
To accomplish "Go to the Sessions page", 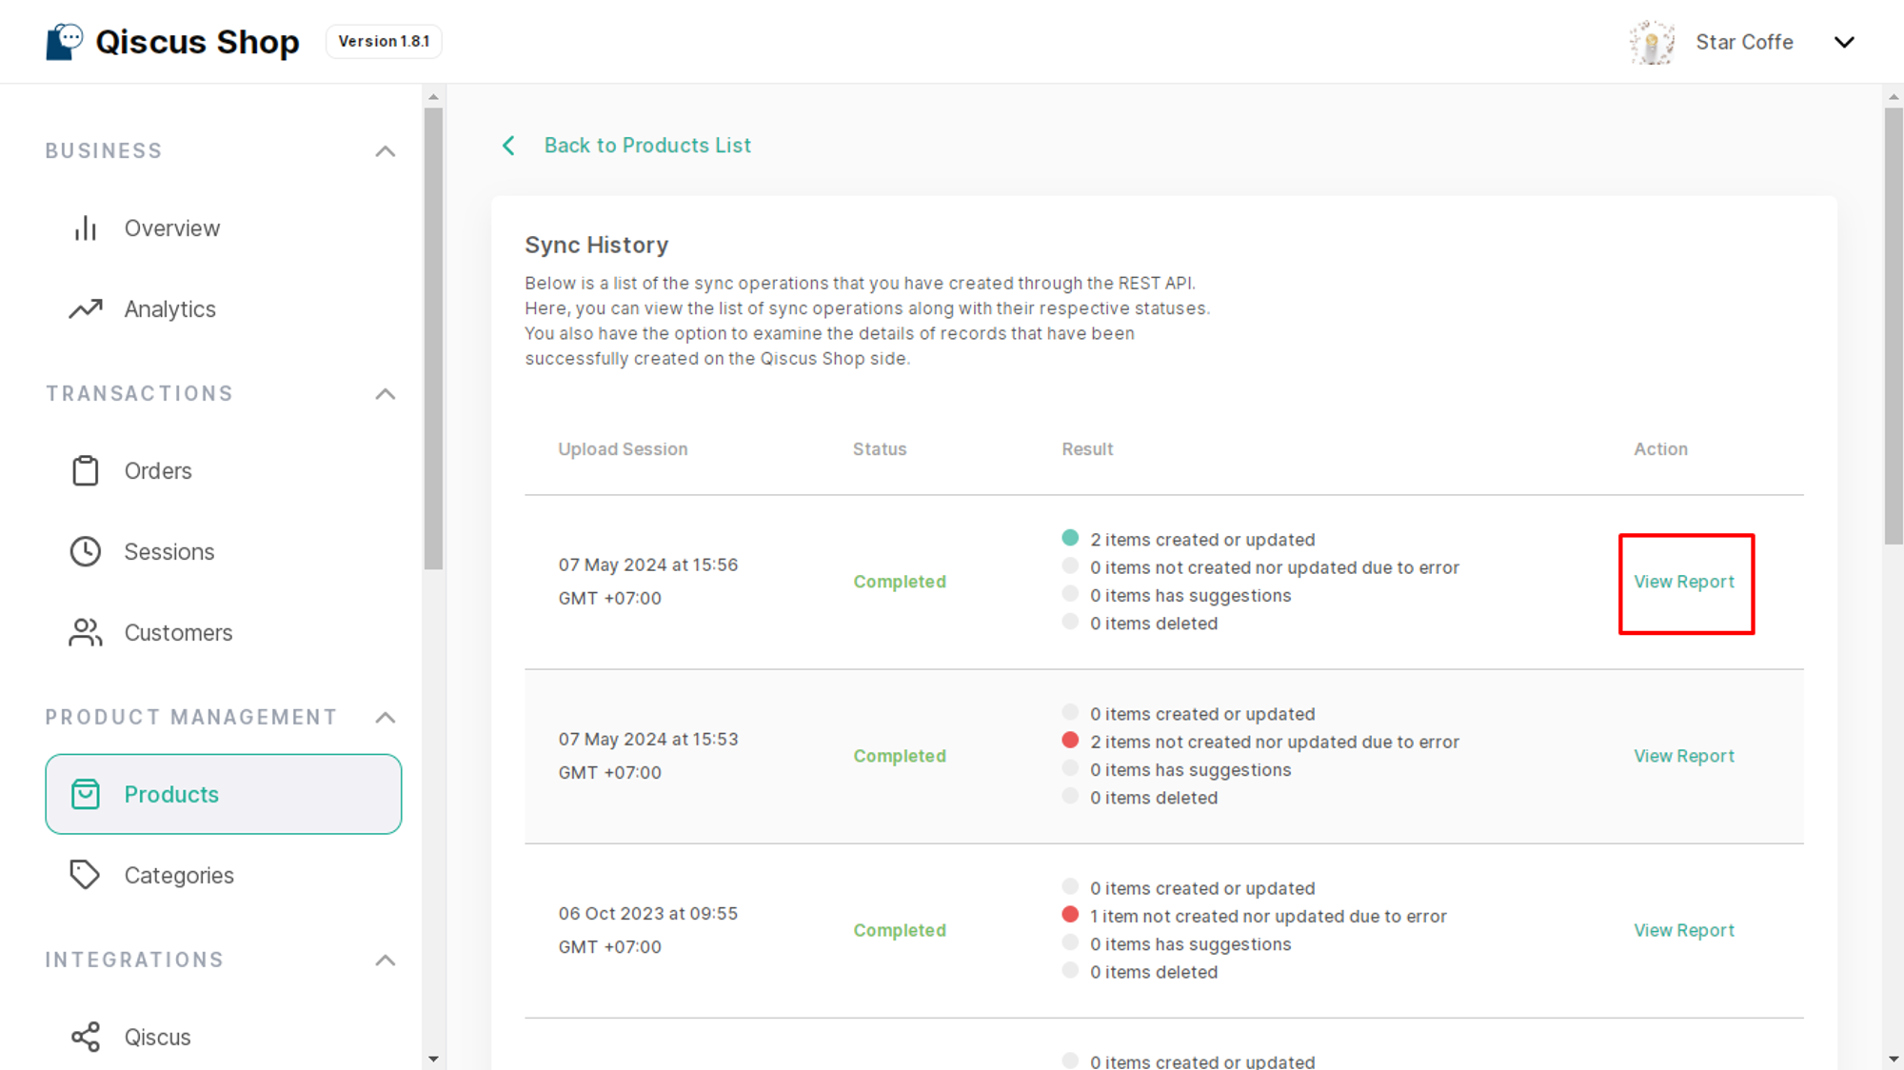I will pyautogui.click(x=224, y=552).
